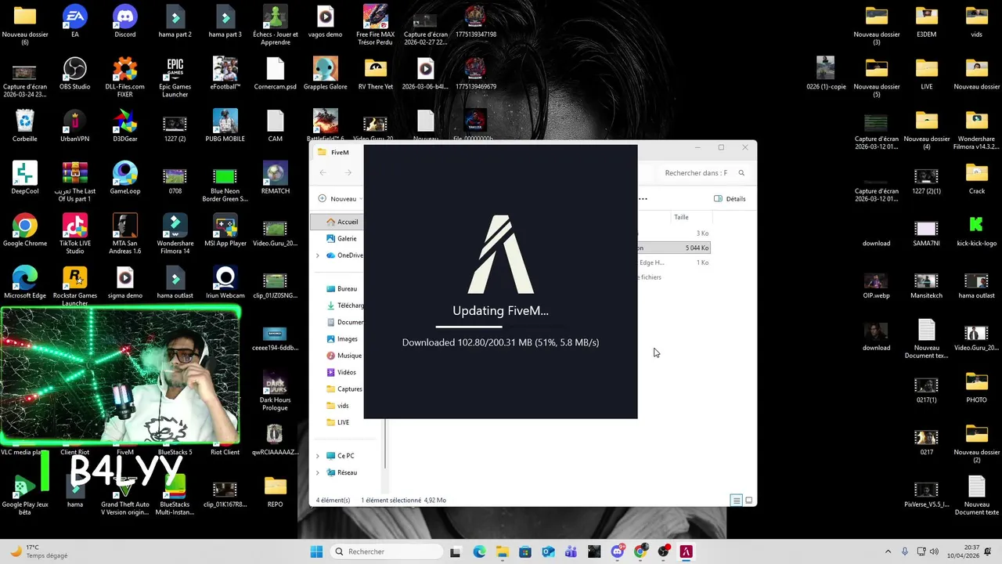The height and width of the screenshot is (564, 1002).
Task: Open TikTok LIVE Studio shortcut
Action: (75, 234)
